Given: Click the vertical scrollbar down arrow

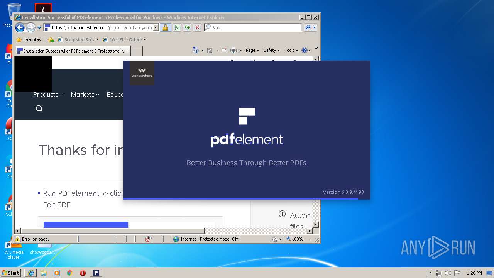Looking at the screenshot, I should point(316,224).
